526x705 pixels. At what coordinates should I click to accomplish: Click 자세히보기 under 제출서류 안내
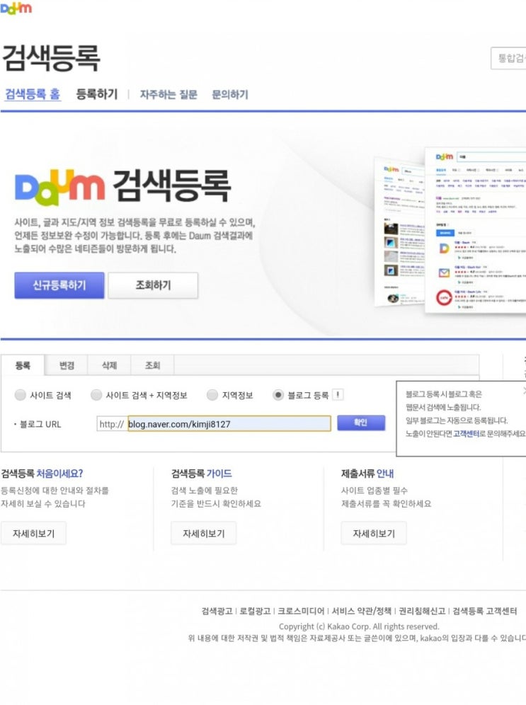[x=374, y=533]
